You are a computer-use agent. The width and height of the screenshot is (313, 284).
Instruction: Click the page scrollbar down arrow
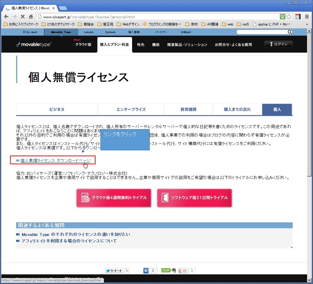309,280
